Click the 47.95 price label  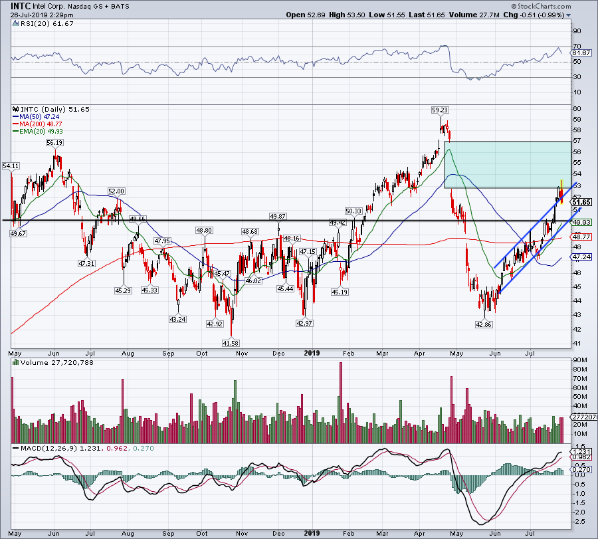point(162,241)
